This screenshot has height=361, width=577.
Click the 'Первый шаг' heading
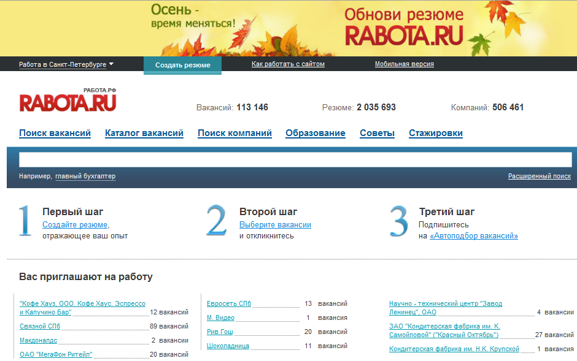pyautogui.click(x=73, y=212)
